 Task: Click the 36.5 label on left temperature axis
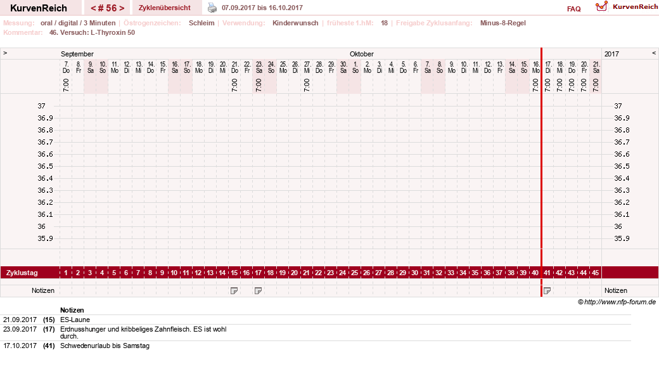(x=45, y=166)
